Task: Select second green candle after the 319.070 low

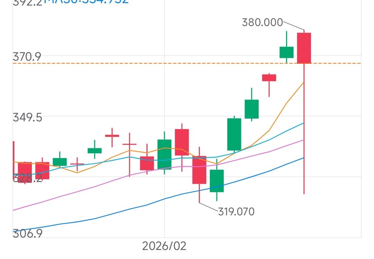Action: [x=234, y=134]
